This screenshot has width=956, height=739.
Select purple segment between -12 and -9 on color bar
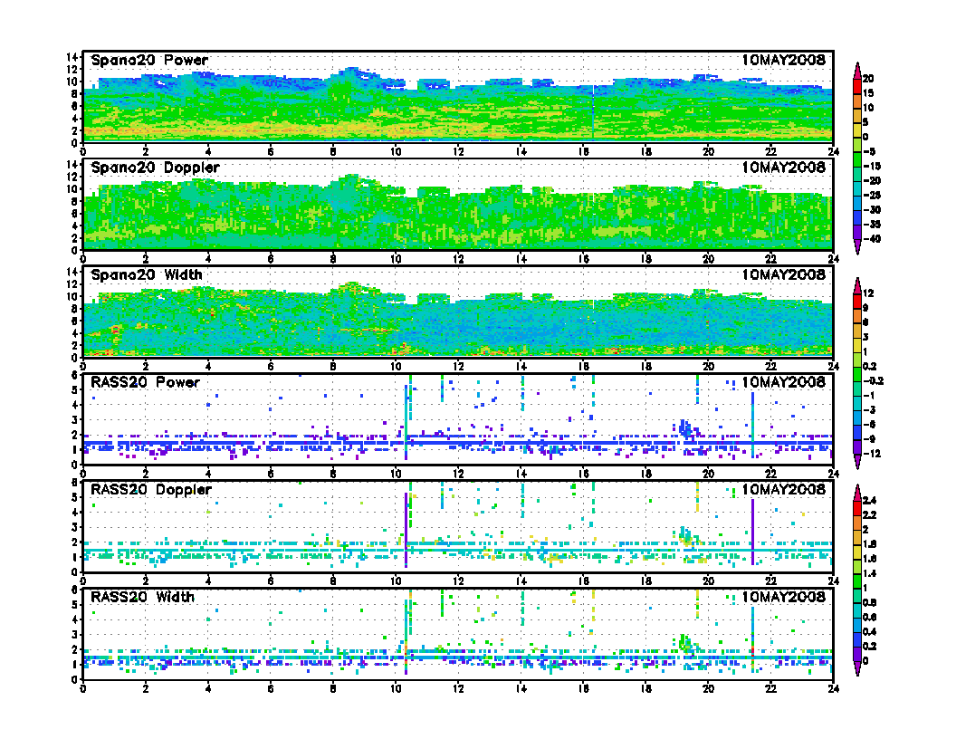click(x=857, y=447)
